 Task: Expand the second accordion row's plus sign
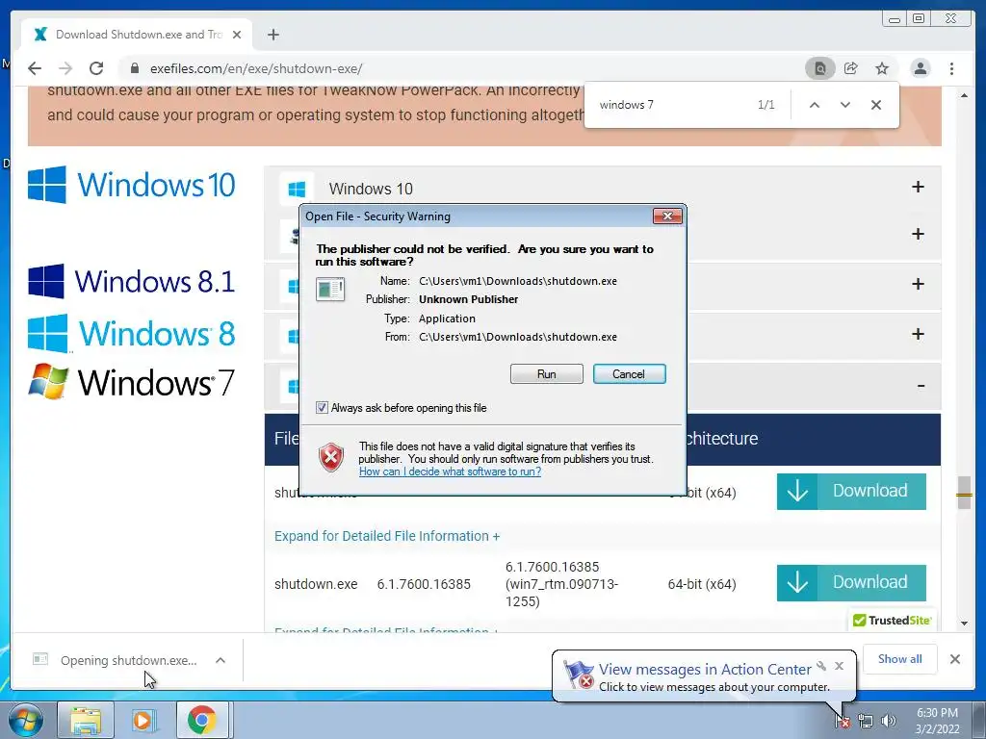pyautogui.click(x=918, y=234)
